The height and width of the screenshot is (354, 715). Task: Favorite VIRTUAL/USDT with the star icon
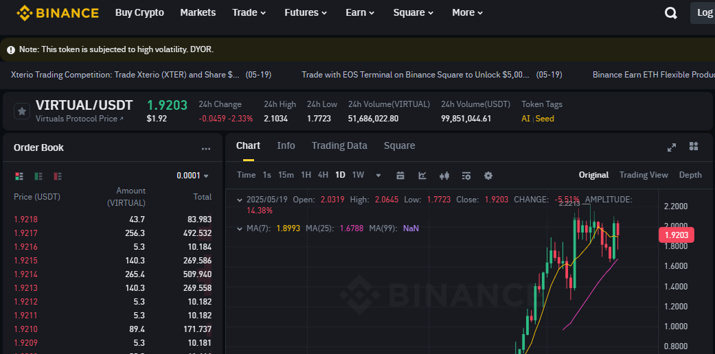(x=22, y=111)
